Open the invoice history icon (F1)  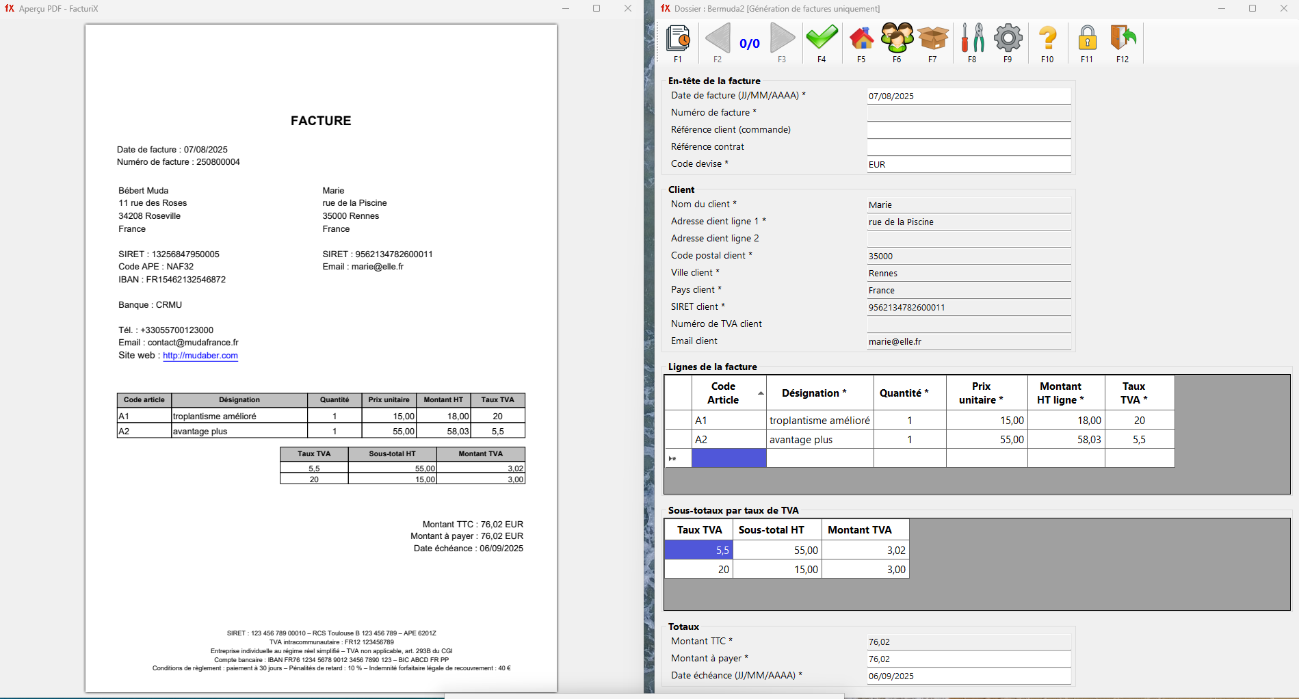[x=678, y=39]
